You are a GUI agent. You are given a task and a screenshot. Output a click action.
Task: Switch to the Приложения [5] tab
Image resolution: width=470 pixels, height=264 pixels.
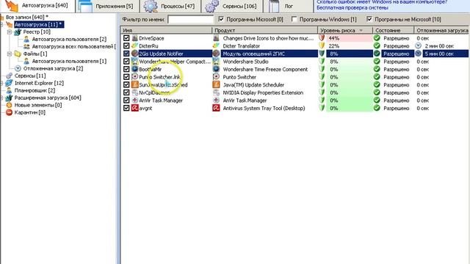[x=107, y=6]
